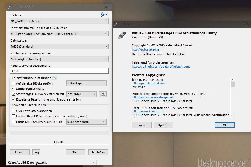Viewport: 251px width, 167px height.
Task: Open the Laufwerk device dropdown
Action: 59,21
